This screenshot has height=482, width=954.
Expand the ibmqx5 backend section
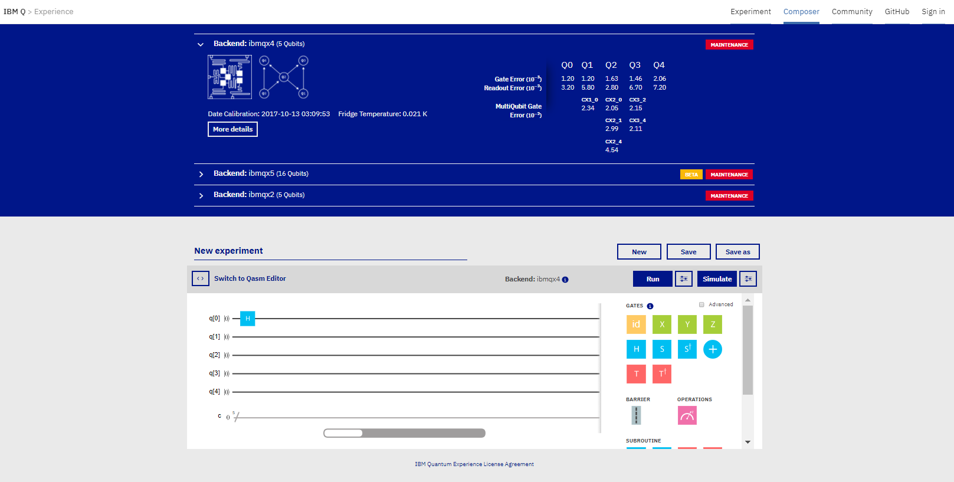tap(201, 174)
